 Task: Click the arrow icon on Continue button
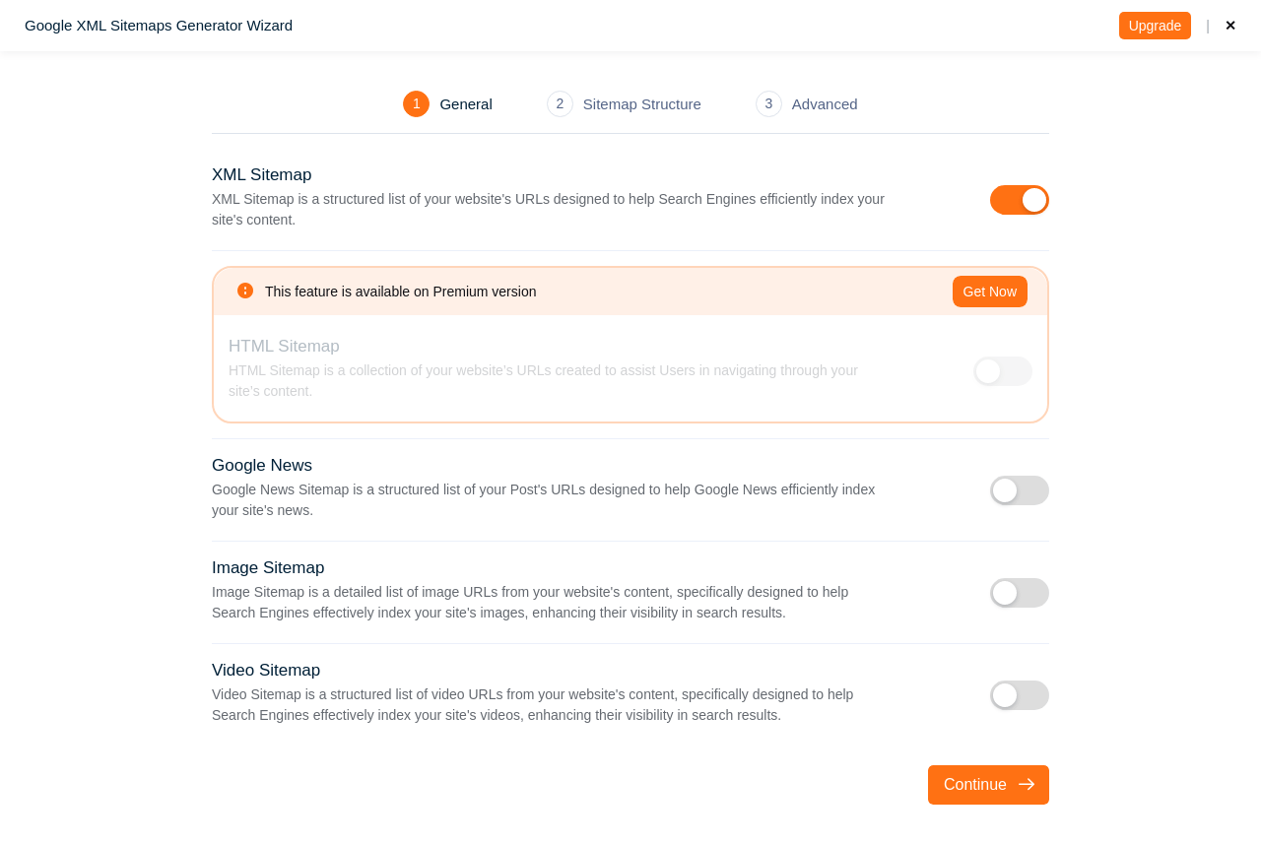coord(1027,785)
